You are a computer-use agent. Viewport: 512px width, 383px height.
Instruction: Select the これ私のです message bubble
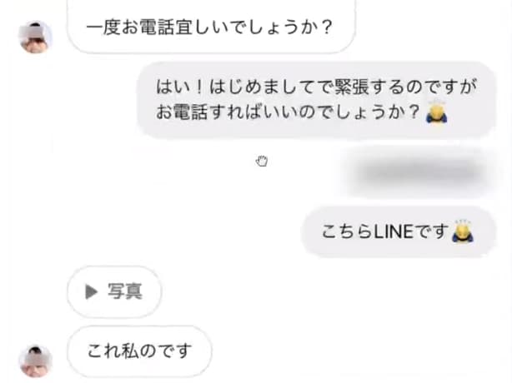pyautogui.click(x=139, y=351)
